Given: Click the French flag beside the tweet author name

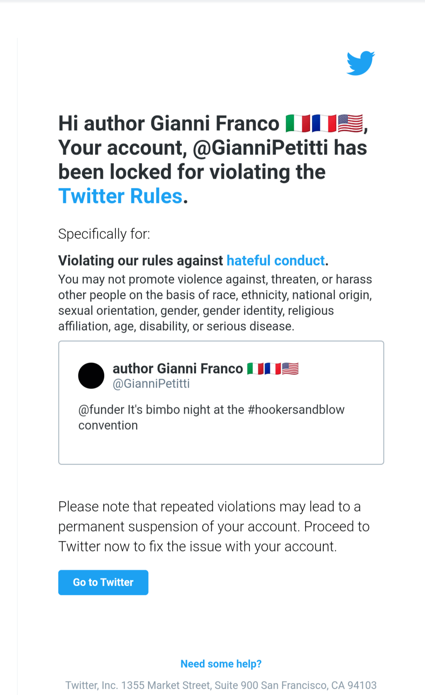Looking at the screenshot, I should [x=272, y=368].
